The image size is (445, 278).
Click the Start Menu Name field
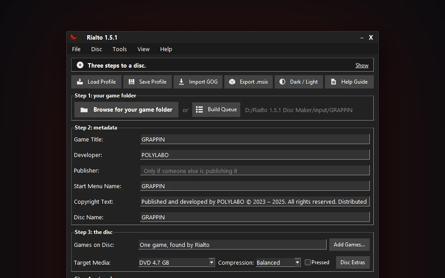[255, 186]
